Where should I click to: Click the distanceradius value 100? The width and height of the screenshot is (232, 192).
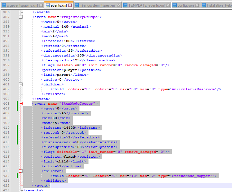tap(81, 56)
